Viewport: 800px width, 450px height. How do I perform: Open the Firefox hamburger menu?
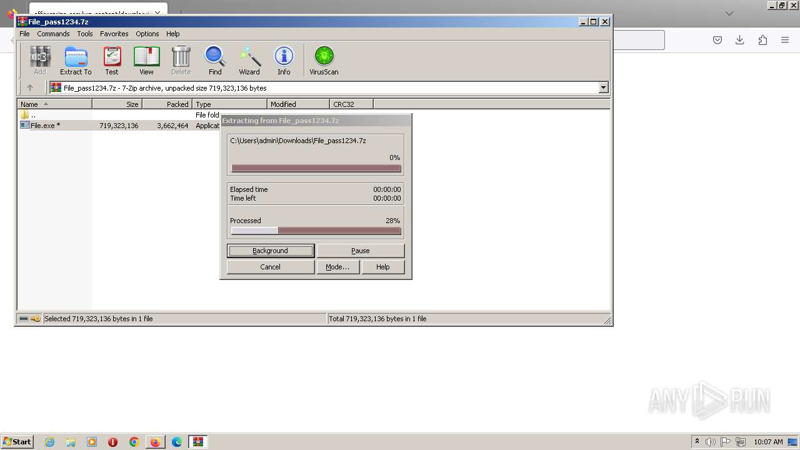click(x=785, y=40)
